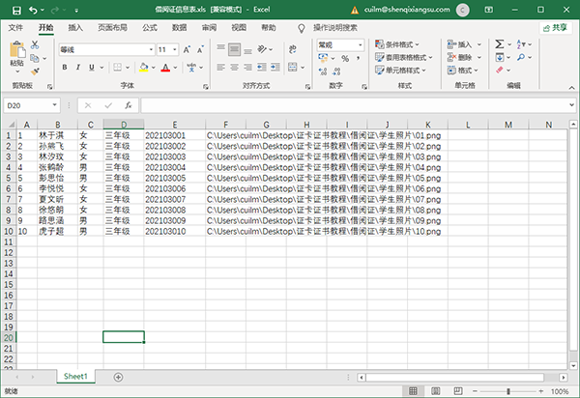Toggle Italic formatting

point(78,68)
